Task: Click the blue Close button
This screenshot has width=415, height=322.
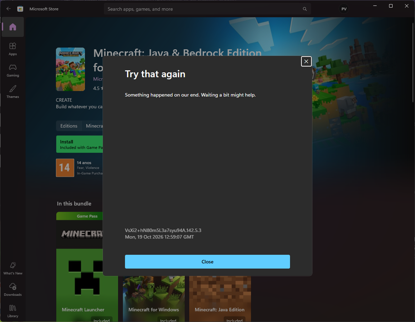Action: [208, 262]
